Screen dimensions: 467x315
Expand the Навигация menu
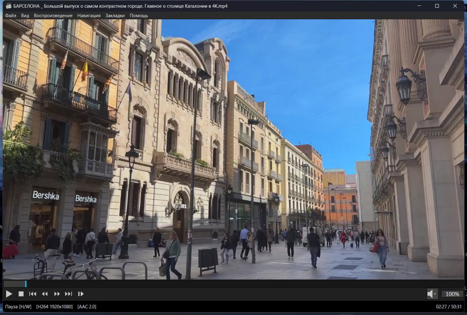click(x=89, y=16)
